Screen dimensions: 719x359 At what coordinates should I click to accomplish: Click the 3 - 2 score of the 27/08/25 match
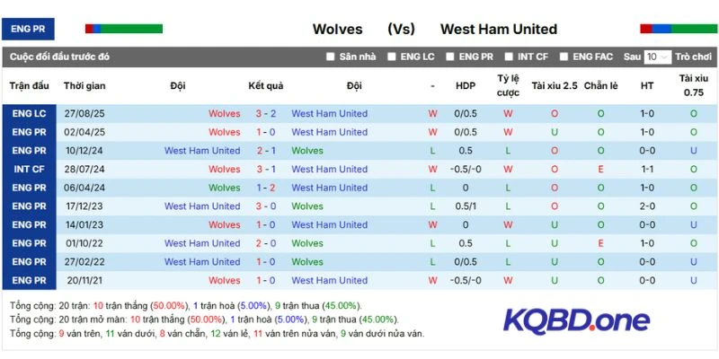pyautogui.click(x=265, y=114)
